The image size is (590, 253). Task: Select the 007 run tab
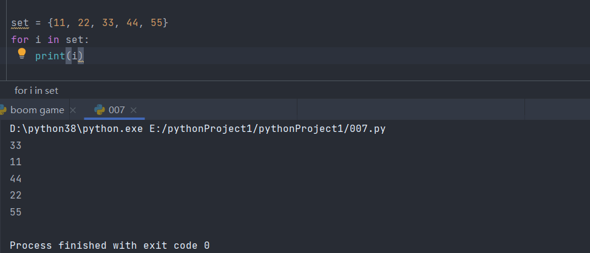(x=117, y=110)
